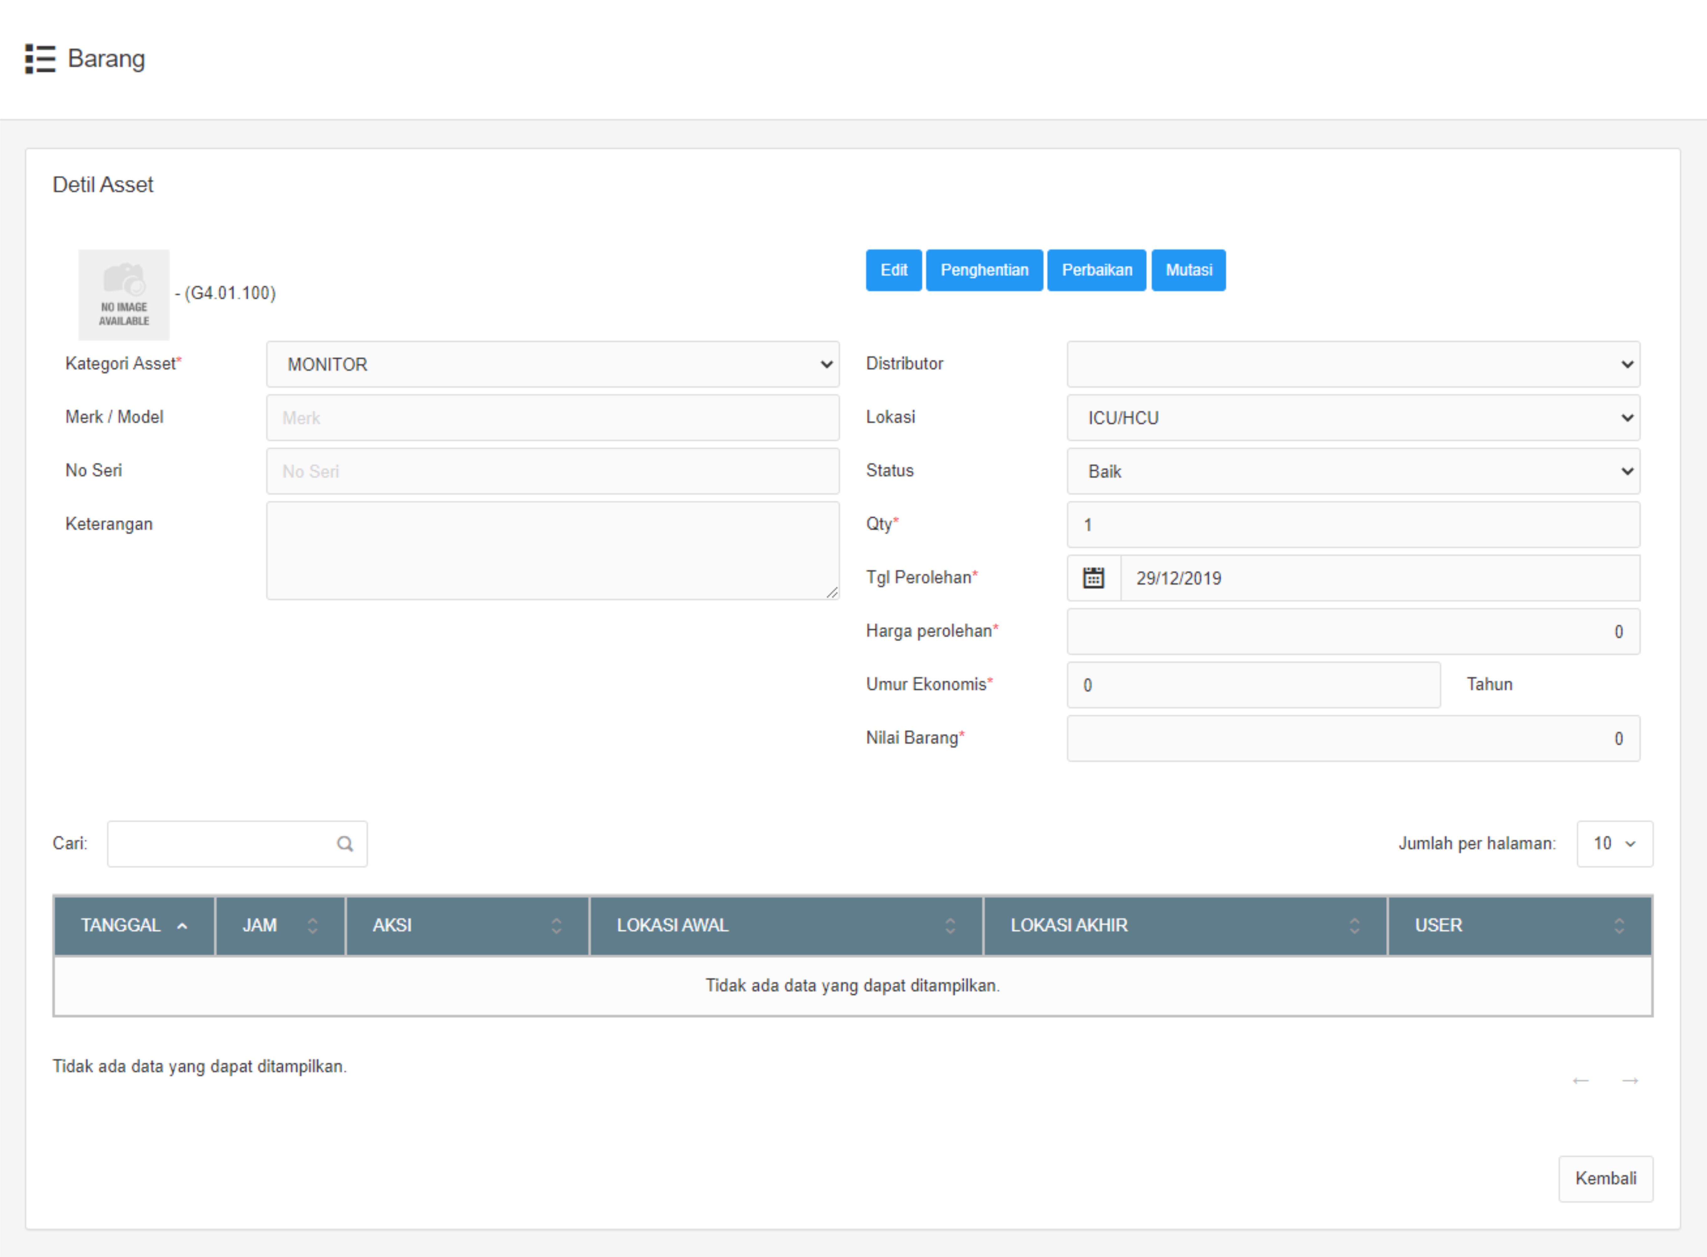The width and height of the screenshot is (1707, 1257).
Task: Change the Status Baik dropdown
Action: point(1352,471)
